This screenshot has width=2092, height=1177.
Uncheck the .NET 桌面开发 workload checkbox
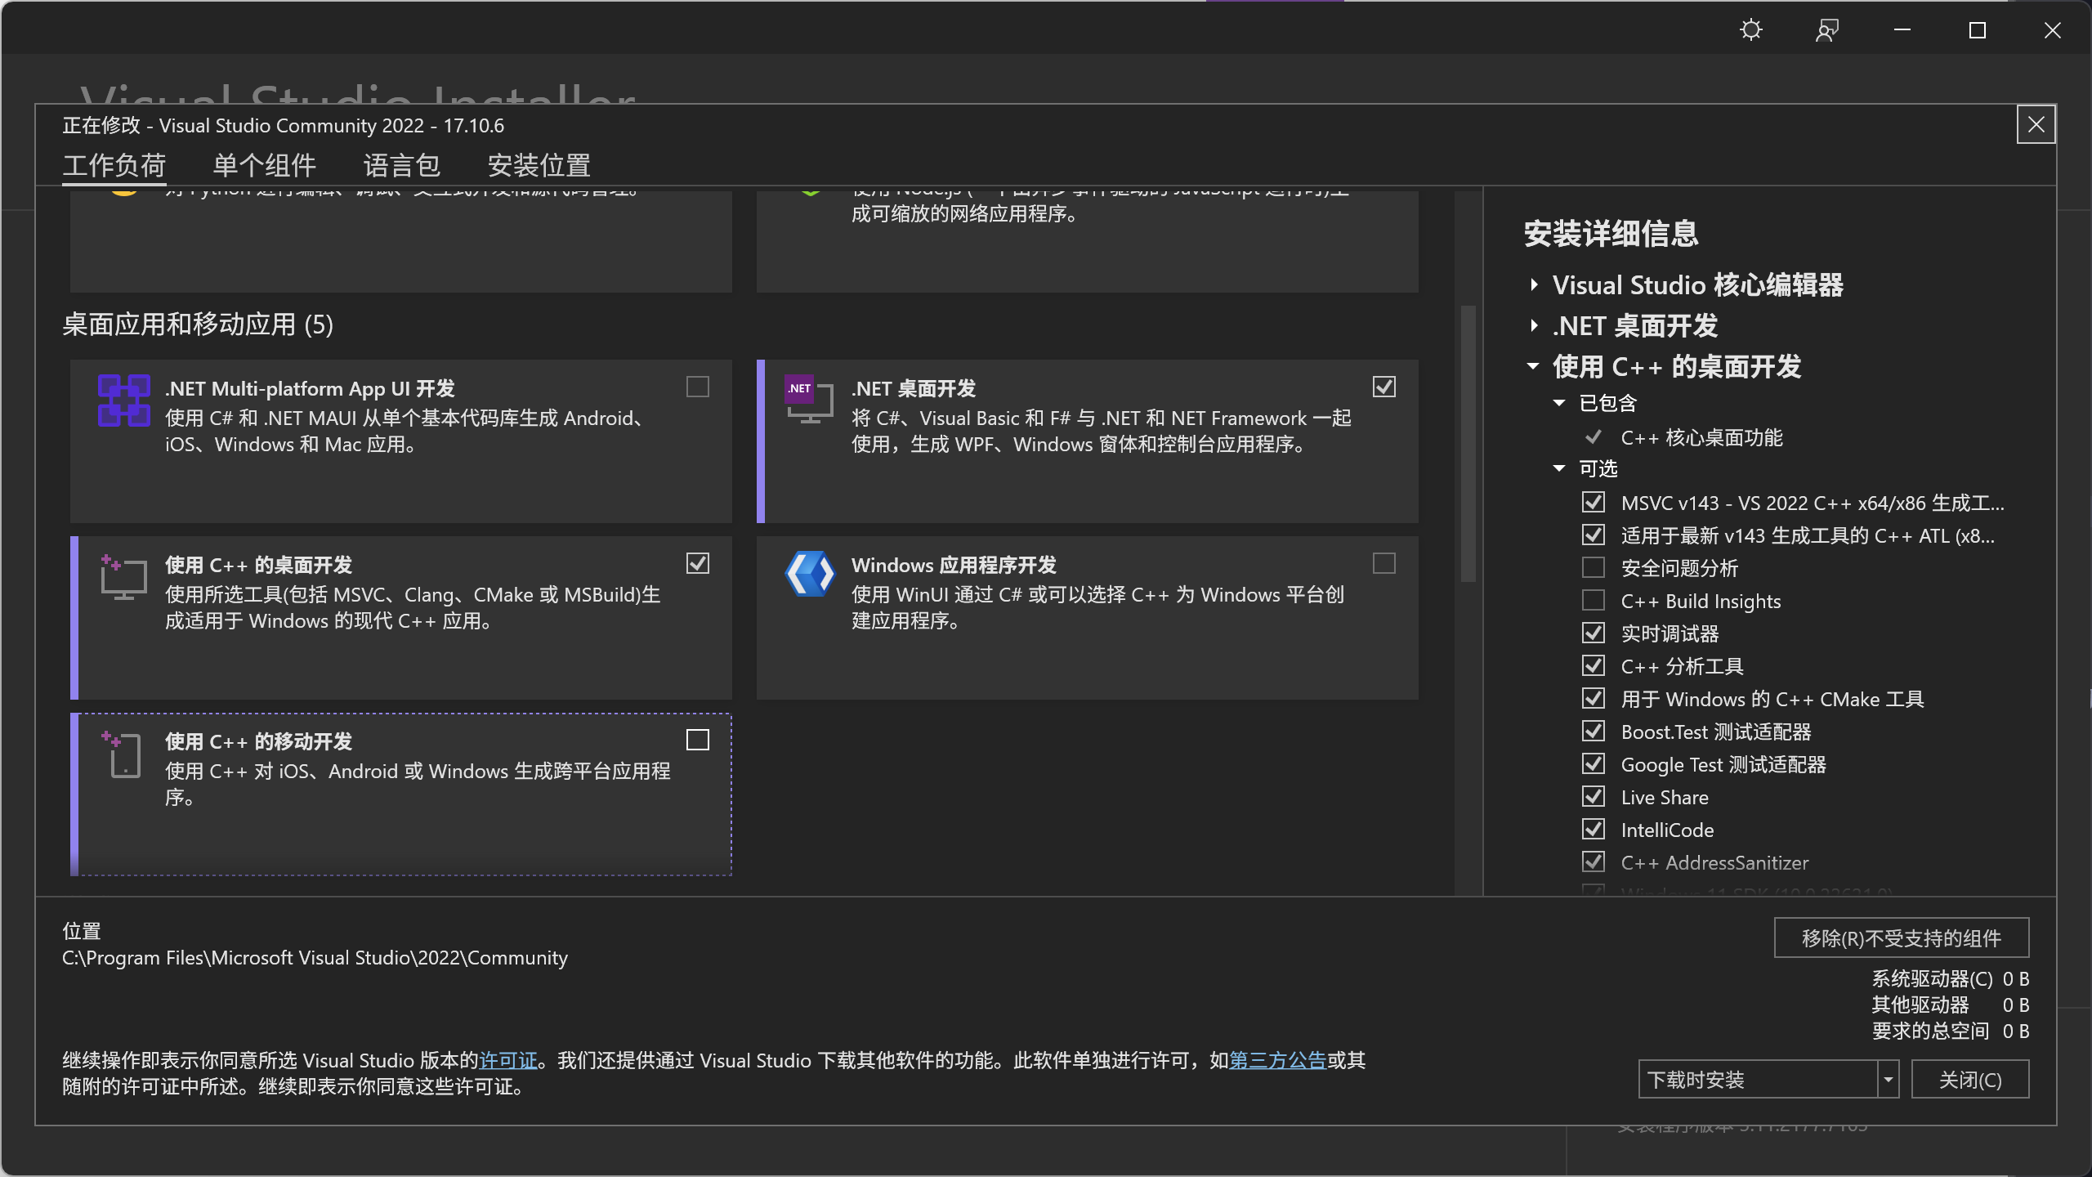pyautogui.click(x=1384, y=387)
